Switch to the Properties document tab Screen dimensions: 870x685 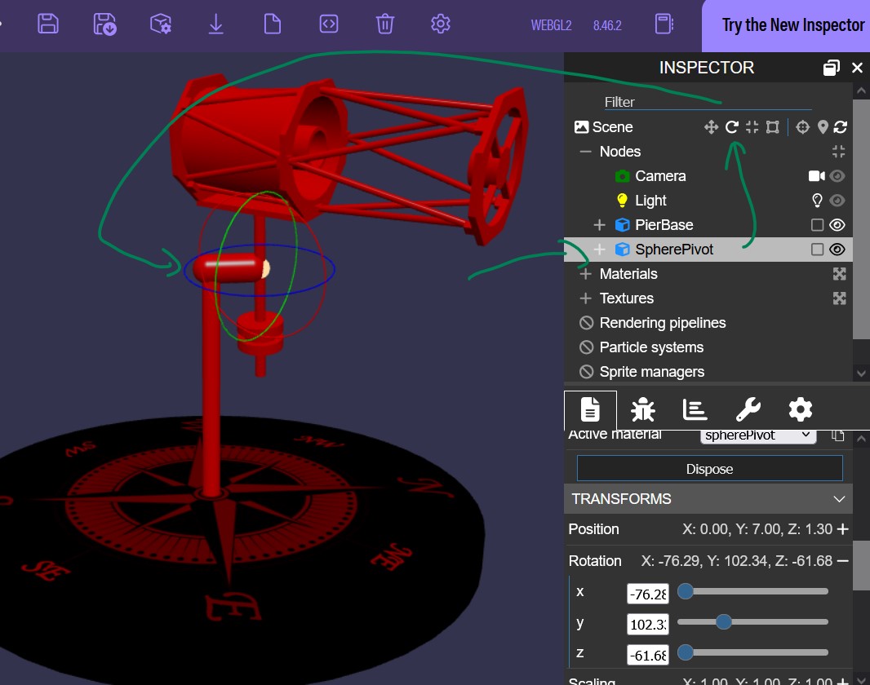tap(590, 409)
